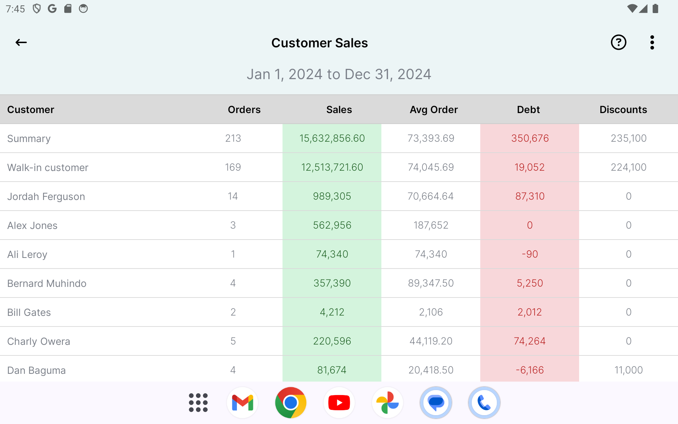Open the Walk-in customer row

click(48, 167)
